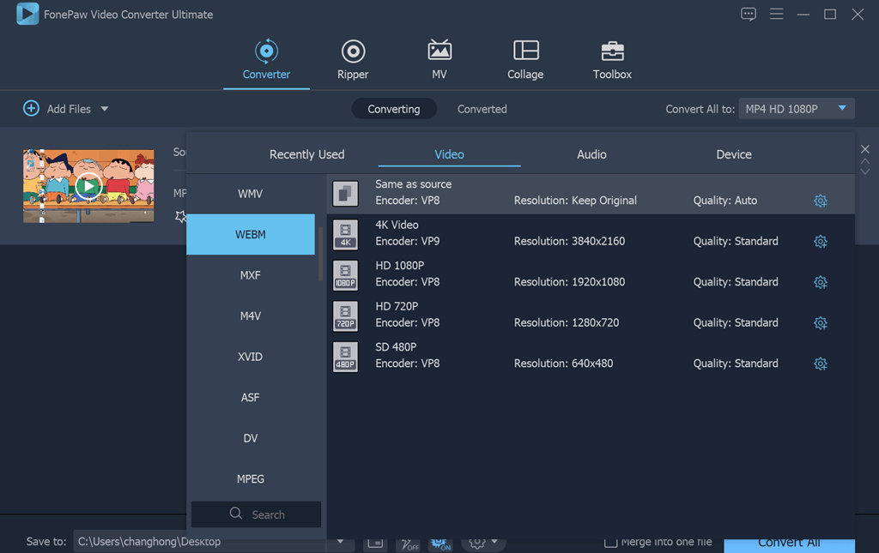
Task: Open the Convert All to format dropdown
Action: [796, 109]
